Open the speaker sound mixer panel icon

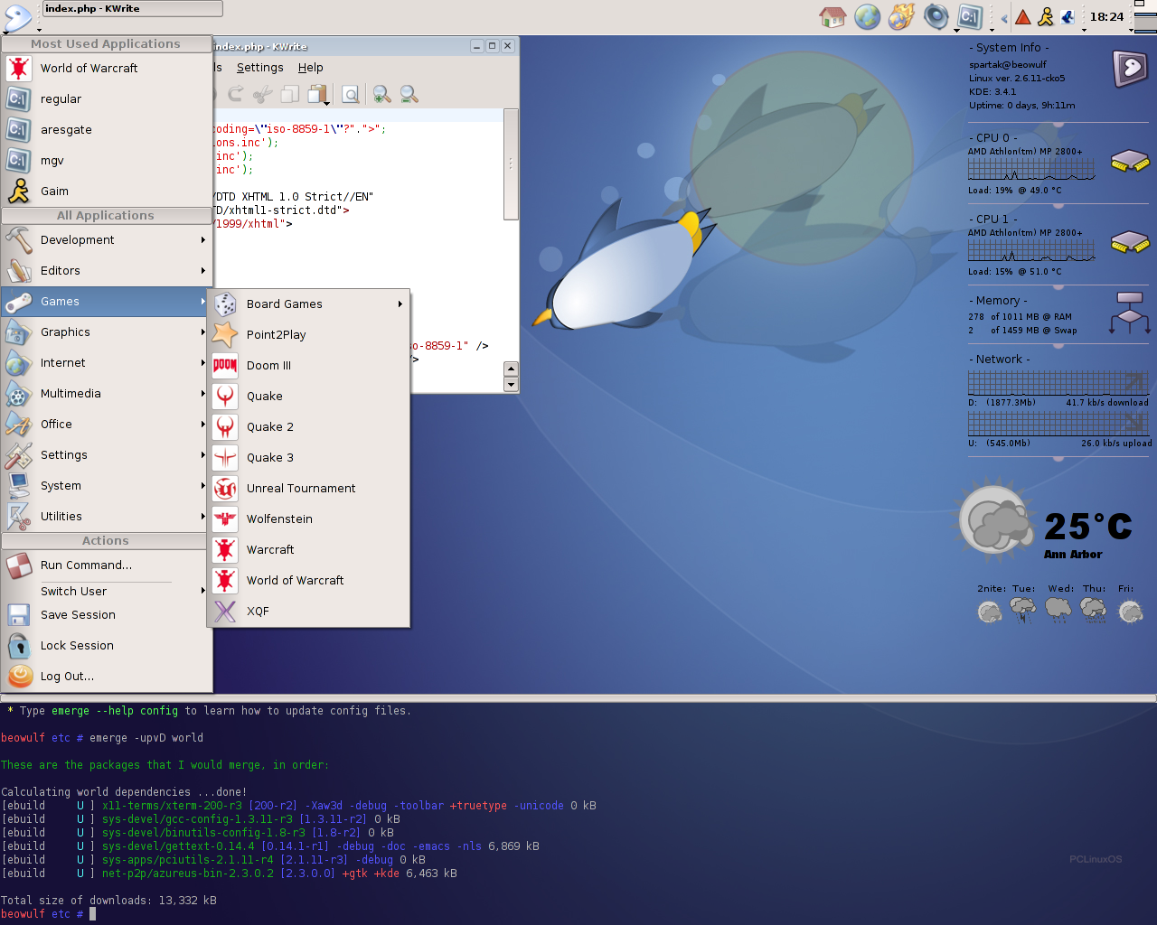[x=936, y=16]
